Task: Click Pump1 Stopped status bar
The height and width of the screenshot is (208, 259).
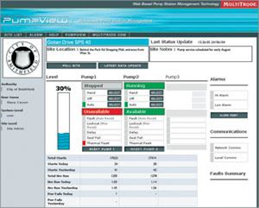Action: pos(102,86)
